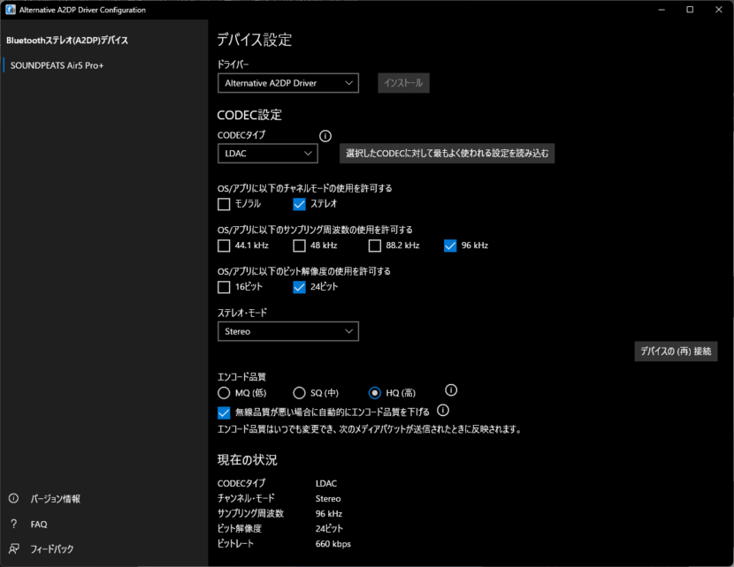The width and height of the screenshot is (734, 567).
Task: Click info icon beside auto-lower quality checkbox
Action: tap(443, 411)
